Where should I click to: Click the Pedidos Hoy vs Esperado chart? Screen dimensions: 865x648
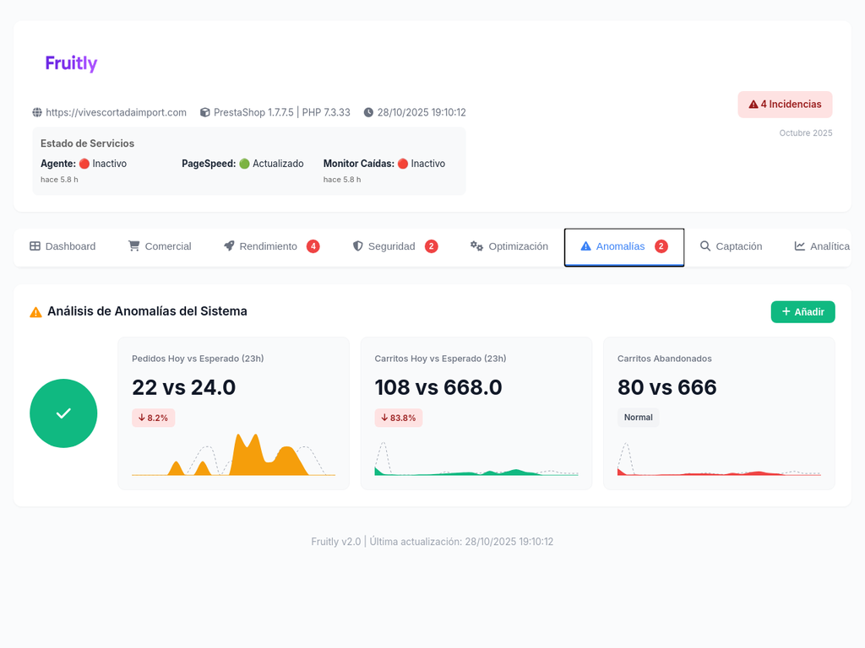[233, 456]
